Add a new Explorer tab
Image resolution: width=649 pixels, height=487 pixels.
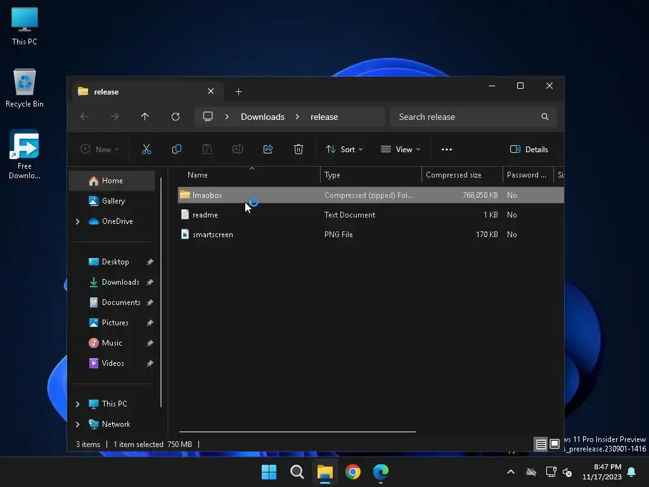pos(238,92)
